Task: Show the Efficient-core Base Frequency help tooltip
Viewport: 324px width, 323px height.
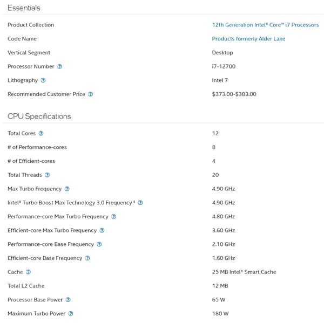Action: (87, 258)
